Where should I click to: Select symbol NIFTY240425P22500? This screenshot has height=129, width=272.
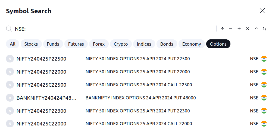[41, 59]
